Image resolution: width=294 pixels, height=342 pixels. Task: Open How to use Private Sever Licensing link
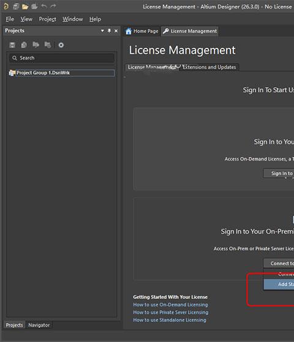tap(171, 313)
